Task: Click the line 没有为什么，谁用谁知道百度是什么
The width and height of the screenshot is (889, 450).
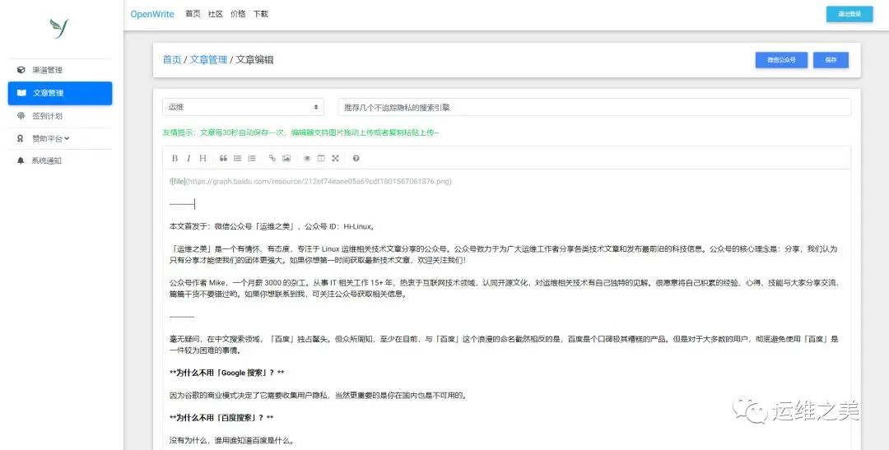Action: click(x=231, y=440)
